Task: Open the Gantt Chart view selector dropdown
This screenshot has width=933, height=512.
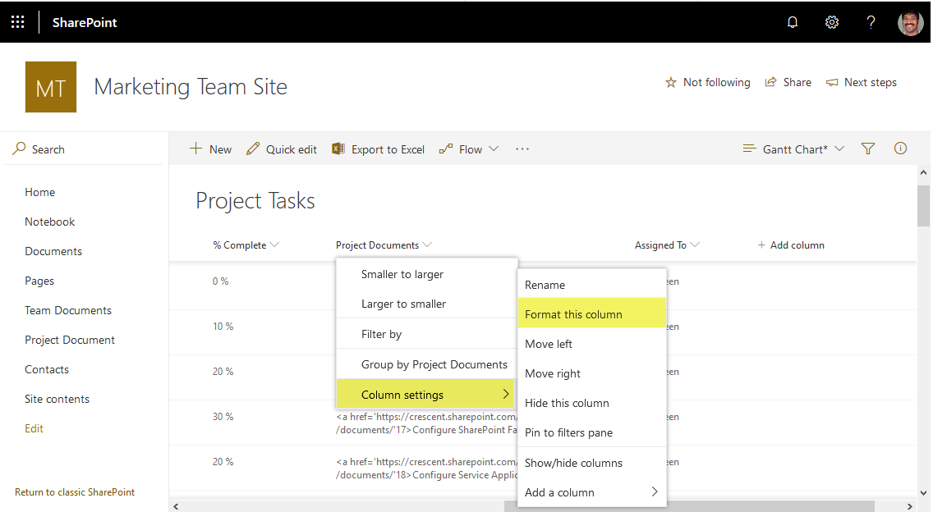Action: pos(791,149)
